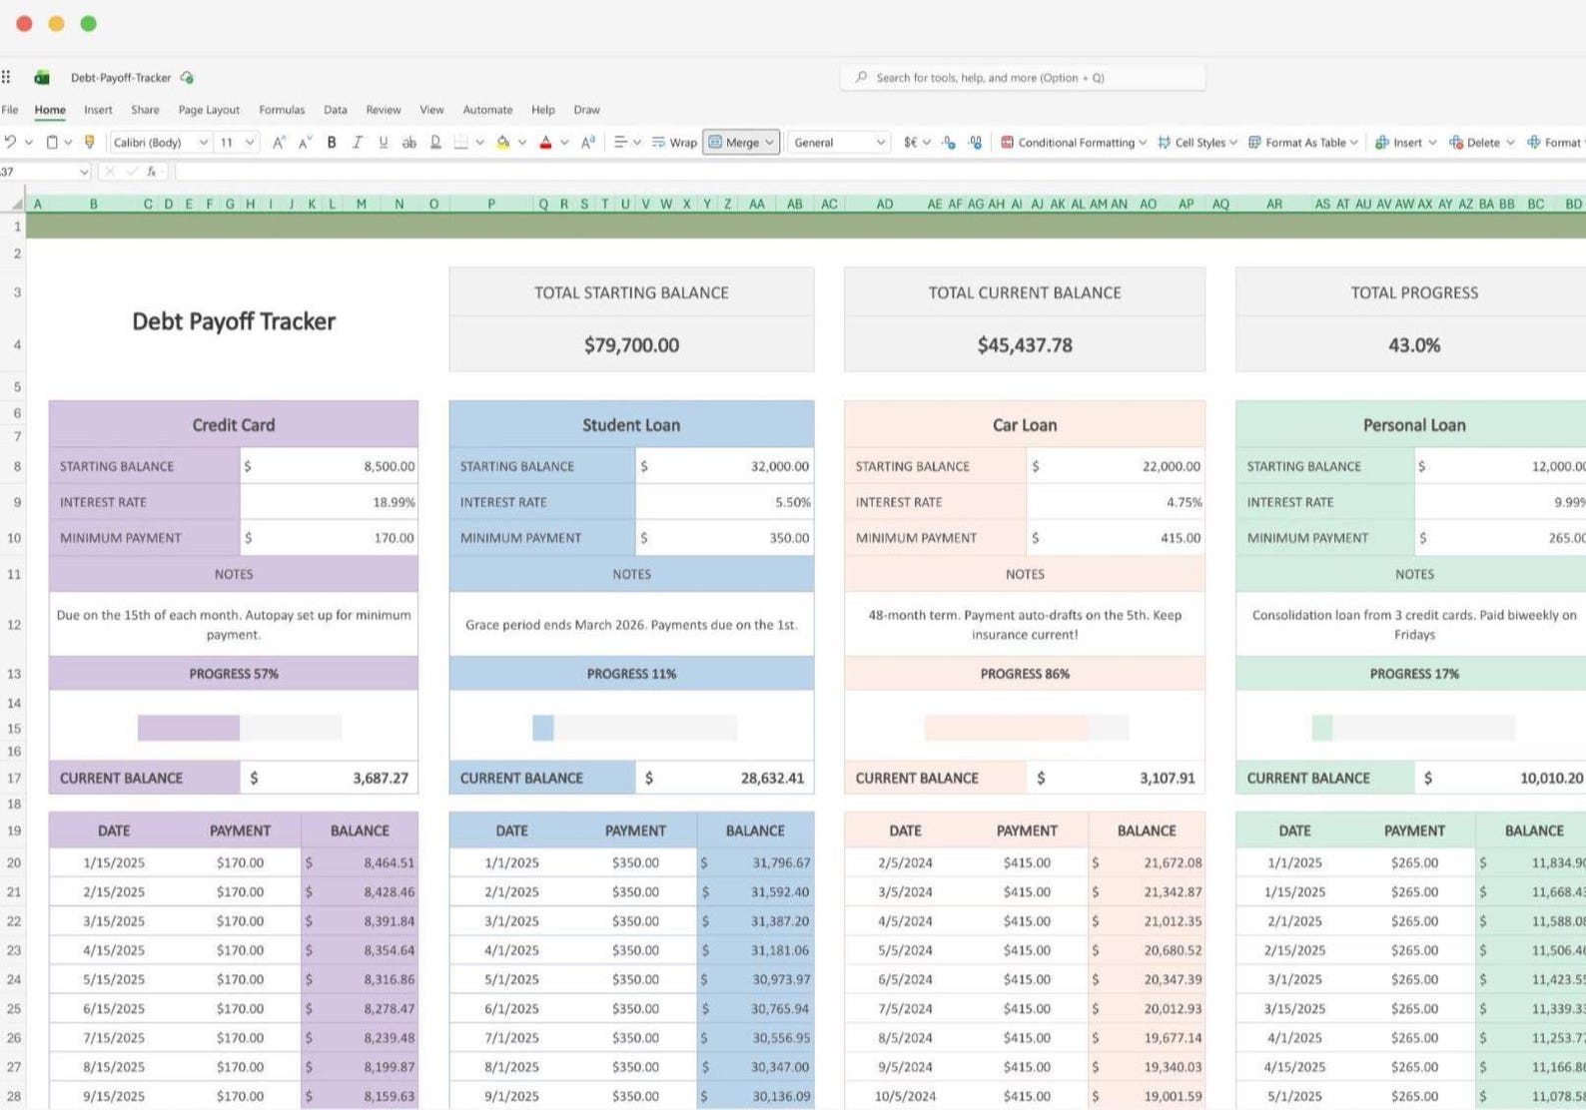1586x1110 pixels.
Task: Open the app launcher grid
Action: 6,77
